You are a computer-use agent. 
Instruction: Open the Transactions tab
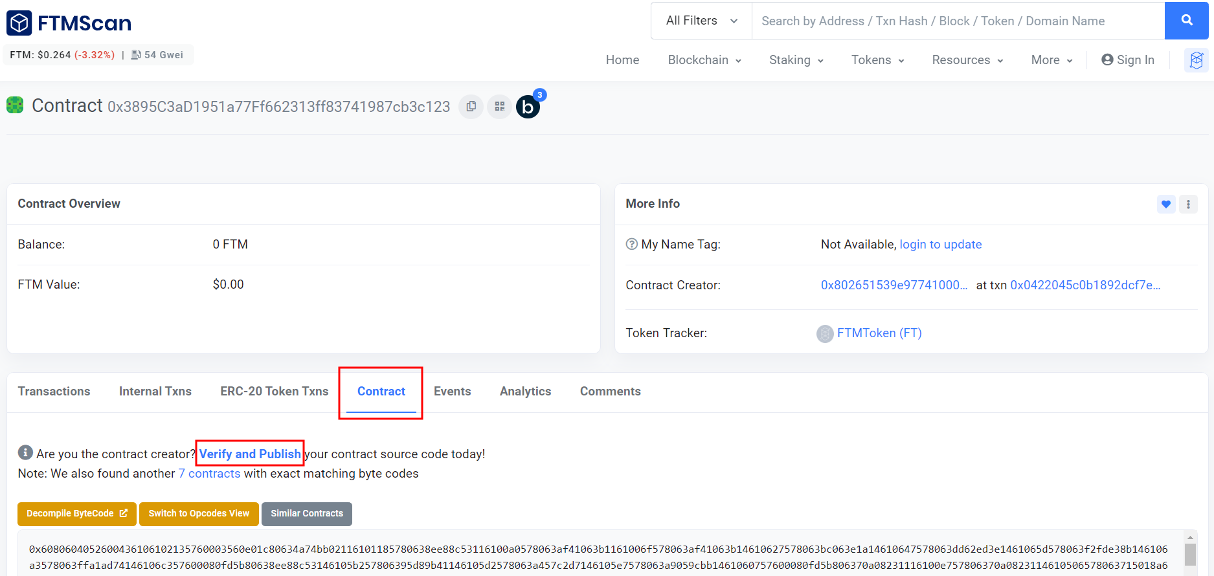54,392
